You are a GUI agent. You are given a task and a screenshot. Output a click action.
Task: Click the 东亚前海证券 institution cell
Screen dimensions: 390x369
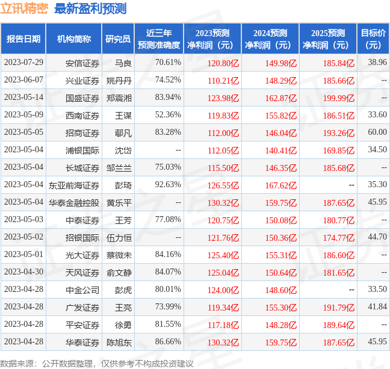point(74,185)
